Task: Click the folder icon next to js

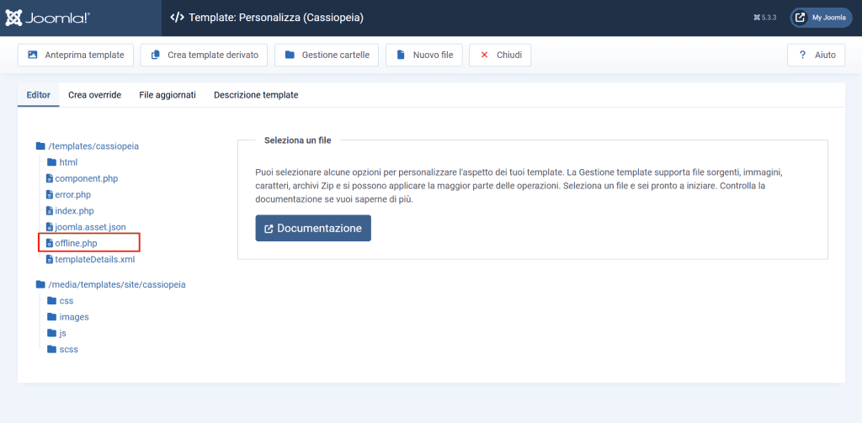Action: [x=51, y=333]
